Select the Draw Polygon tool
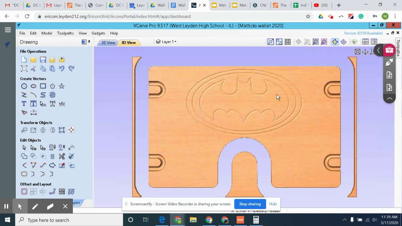 tap(52, 86)
